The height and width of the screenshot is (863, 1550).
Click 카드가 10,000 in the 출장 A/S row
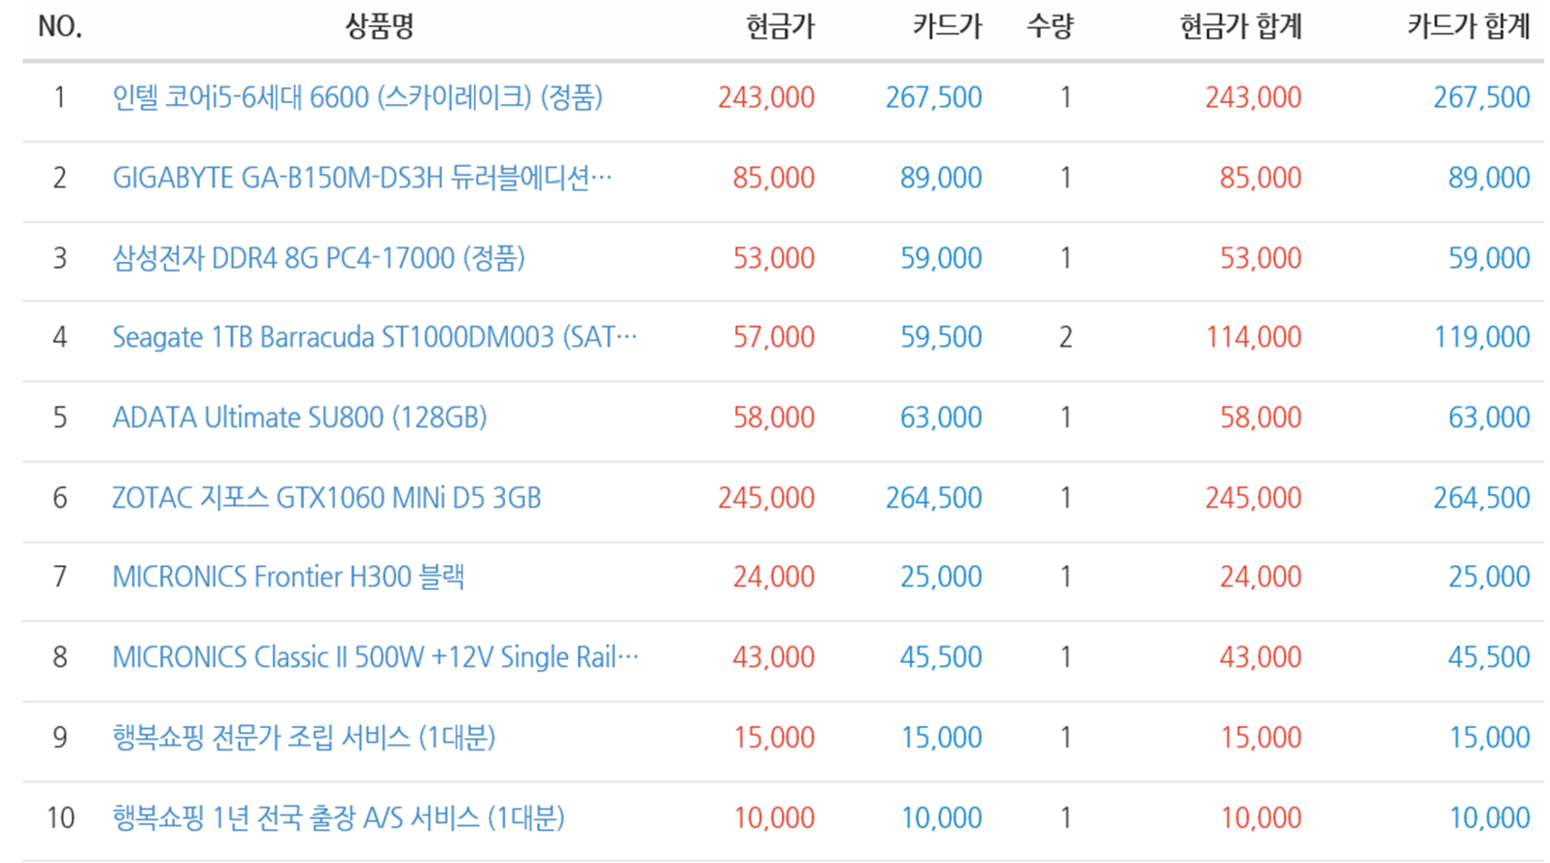941,817
